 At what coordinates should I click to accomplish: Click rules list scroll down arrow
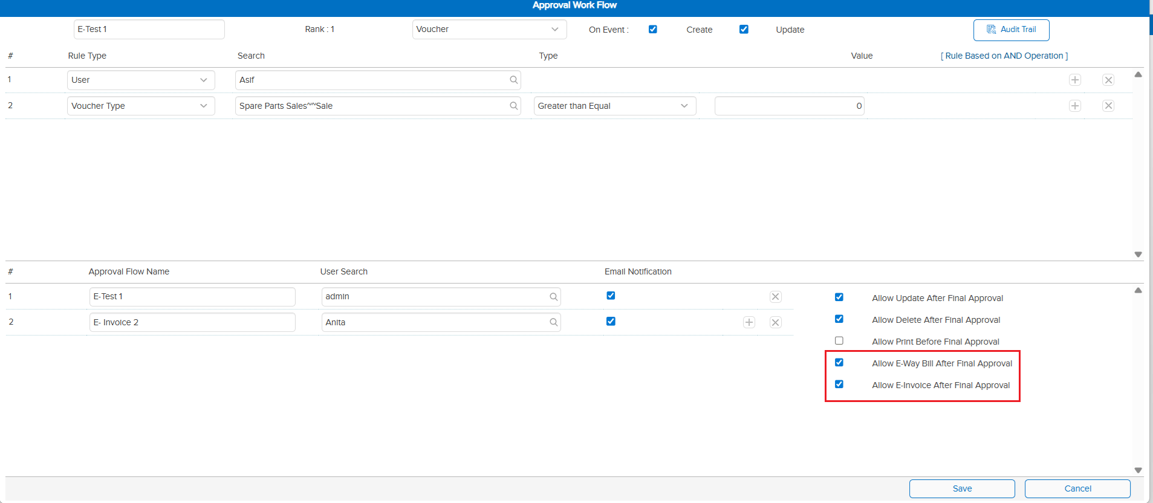(x=1138, y=255)
